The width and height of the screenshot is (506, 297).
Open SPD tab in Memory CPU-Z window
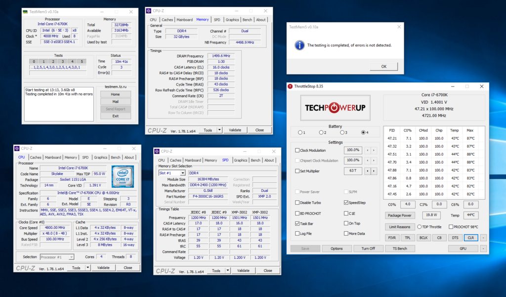(217, 20)
